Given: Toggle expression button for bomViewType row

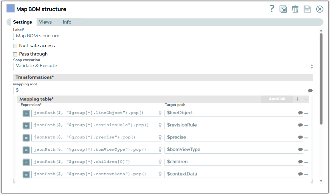Looking at the screenshot, I should tap(26, 150).
